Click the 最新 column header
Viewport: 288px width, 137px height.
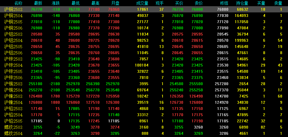[38, 3]
